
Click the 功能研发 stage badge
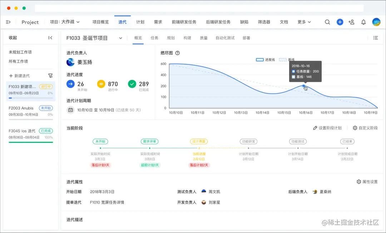tap(248, 141)
